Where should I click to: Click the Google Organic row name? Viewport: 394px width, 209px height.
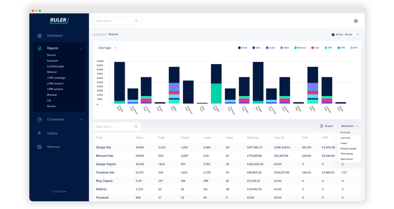tap(106, 164)
